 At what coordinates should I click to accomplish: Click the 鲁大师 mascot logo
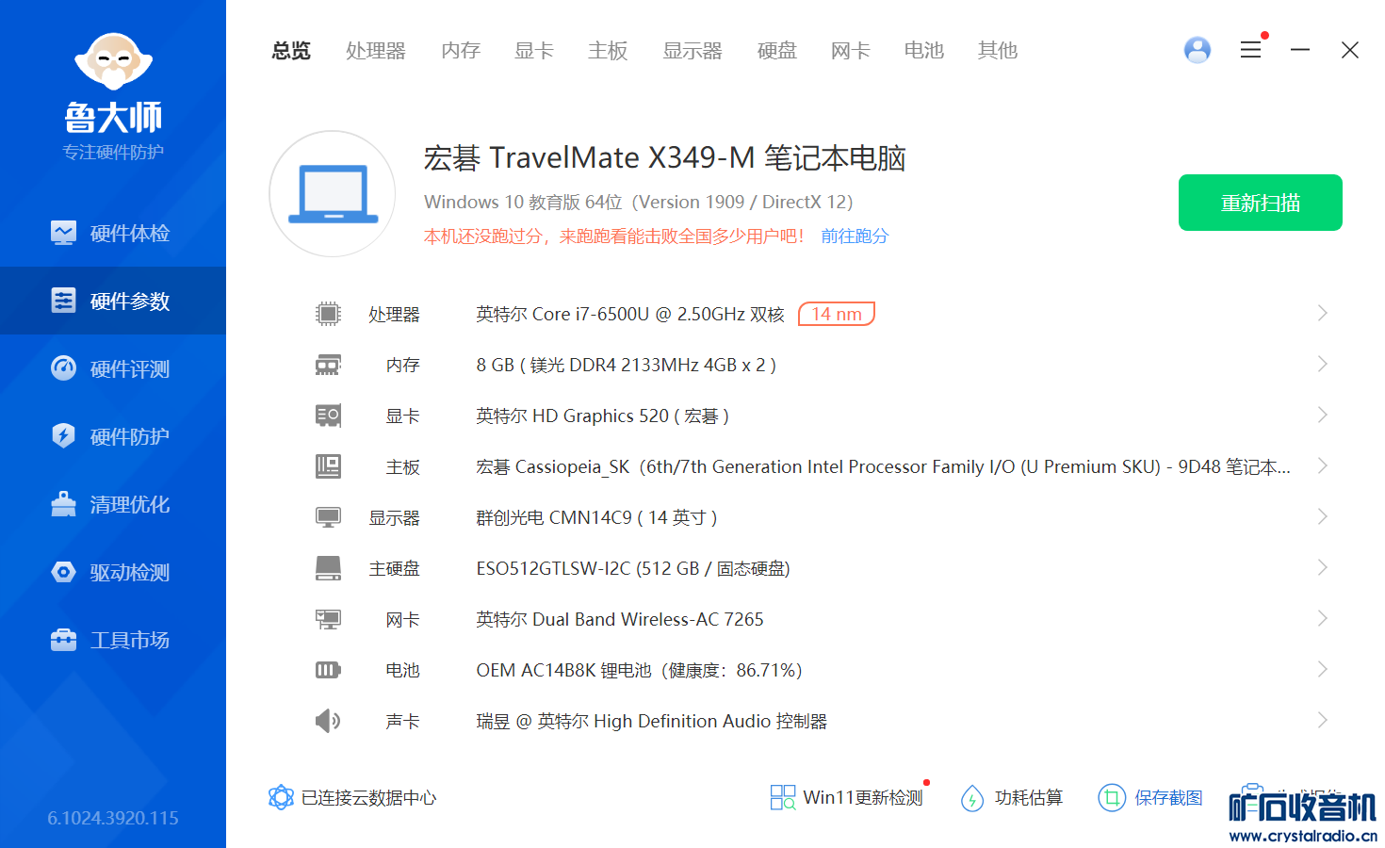tap(114, 63)
